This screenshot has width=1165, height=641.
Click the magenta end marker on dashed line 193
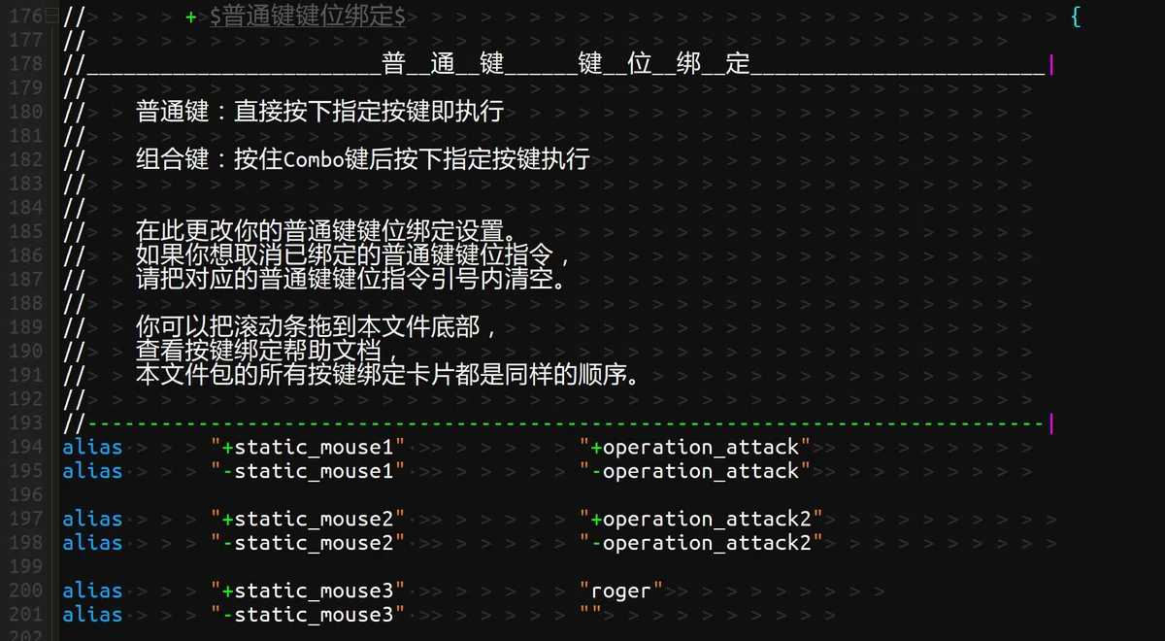(1051, 422)
